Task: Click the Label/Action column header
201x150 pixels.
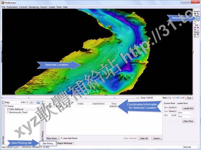Action: (x=98, y=104)
